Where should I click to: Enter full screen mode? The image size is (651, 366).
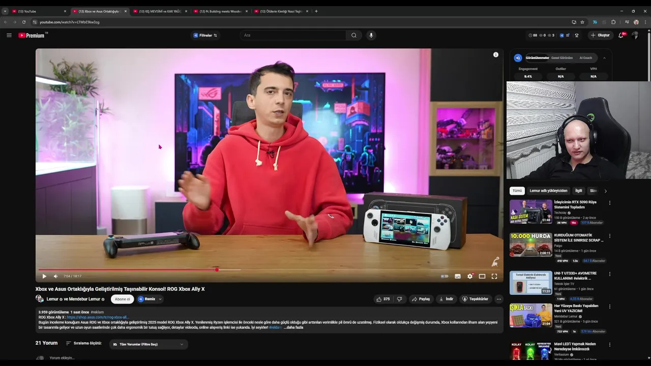[x=494, y=276]
